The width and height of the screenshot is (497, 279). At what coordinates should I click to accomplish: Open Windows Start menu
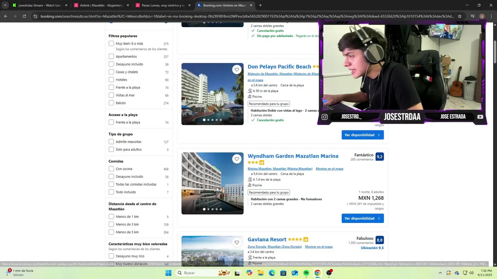tap(168, 273)
